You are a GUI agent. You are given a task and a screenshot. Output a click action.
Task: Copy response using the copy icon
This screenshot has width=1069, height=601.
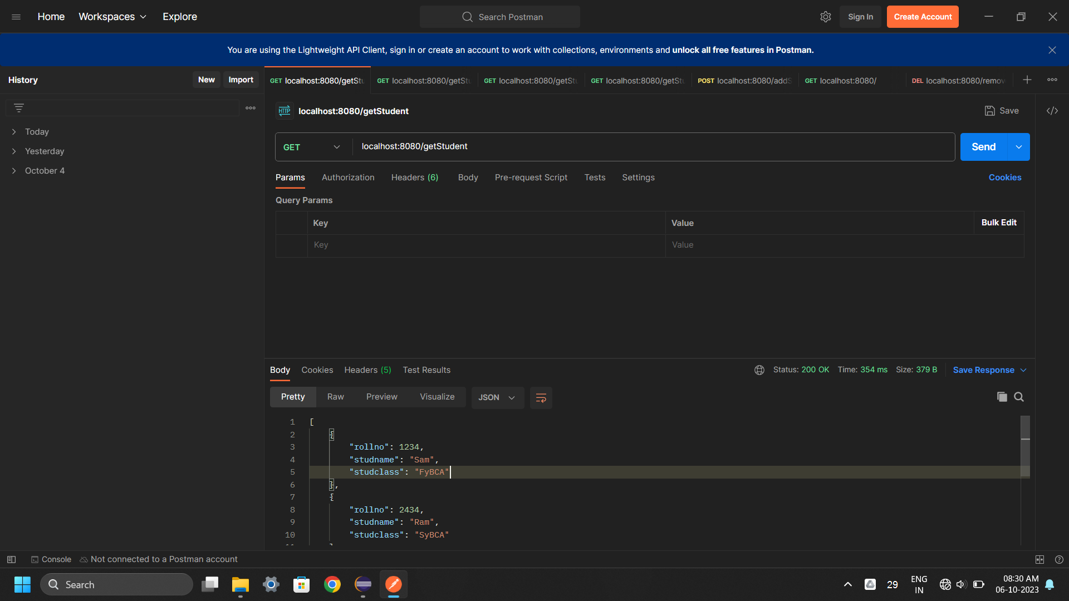coord(1002,397)
